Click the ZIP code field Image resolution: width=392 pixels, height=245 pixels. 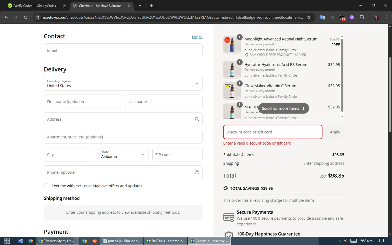tap(177, 154)
